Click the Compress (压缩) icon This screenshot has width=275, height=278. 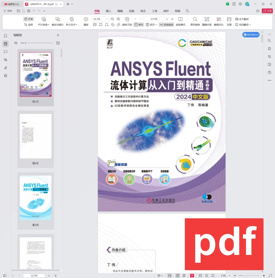229,19
